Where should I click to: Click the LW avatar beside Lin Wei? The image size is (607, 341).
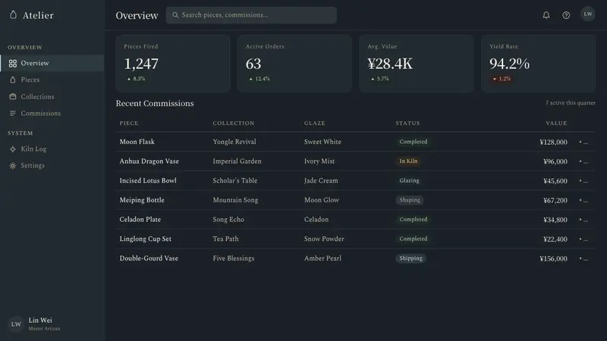coord(16,324)
